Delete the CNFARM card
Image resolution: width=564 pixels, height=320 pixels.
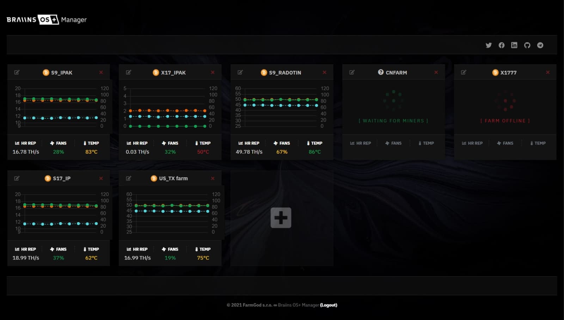click(x=436, y=72)
